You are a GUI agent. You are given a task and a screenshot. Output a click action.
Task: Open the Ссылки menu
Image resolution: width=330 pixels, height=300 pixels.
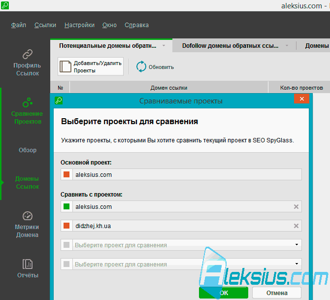point(45,25)
